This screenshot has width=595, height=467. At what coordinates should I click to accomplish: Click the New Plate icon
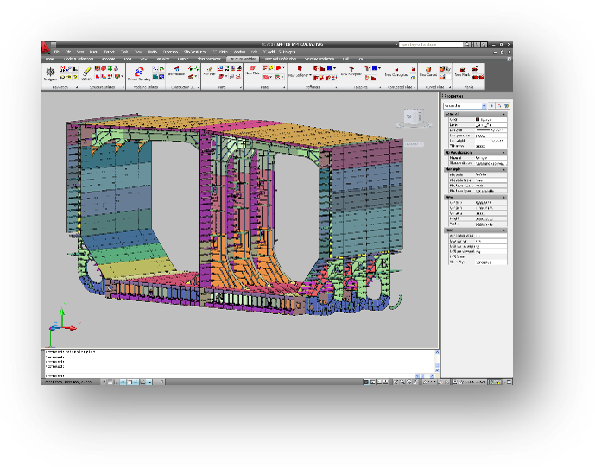252,70
